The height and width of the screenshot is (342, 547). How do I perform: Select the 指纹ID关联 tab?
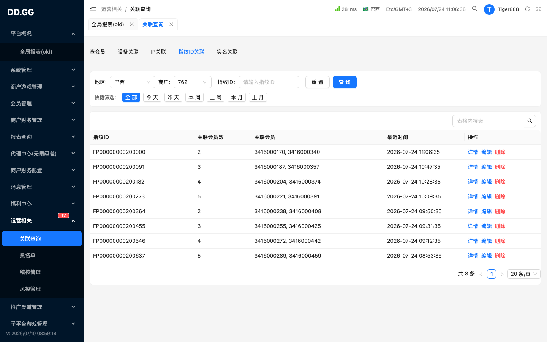pos(191,52)
